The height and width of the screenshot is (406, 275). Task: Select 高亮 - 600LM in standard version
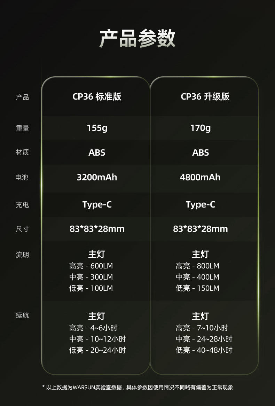pyautogui.click(x=91, y=266)
